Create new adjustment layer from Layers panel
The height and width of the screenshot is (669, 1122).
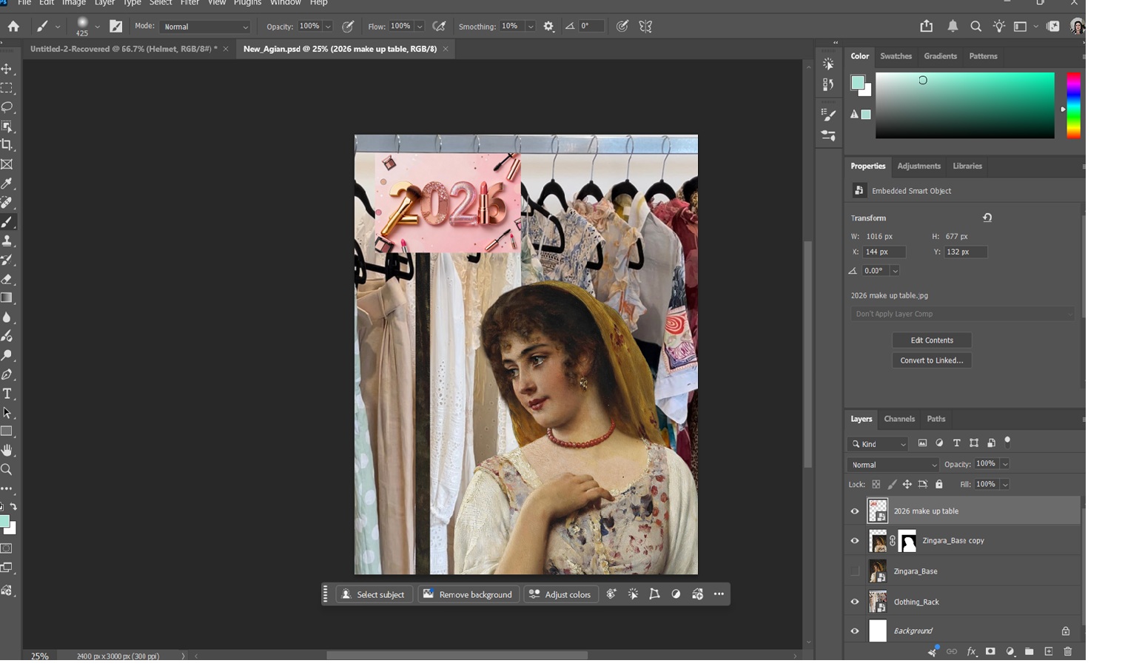tap(1010, 651)
